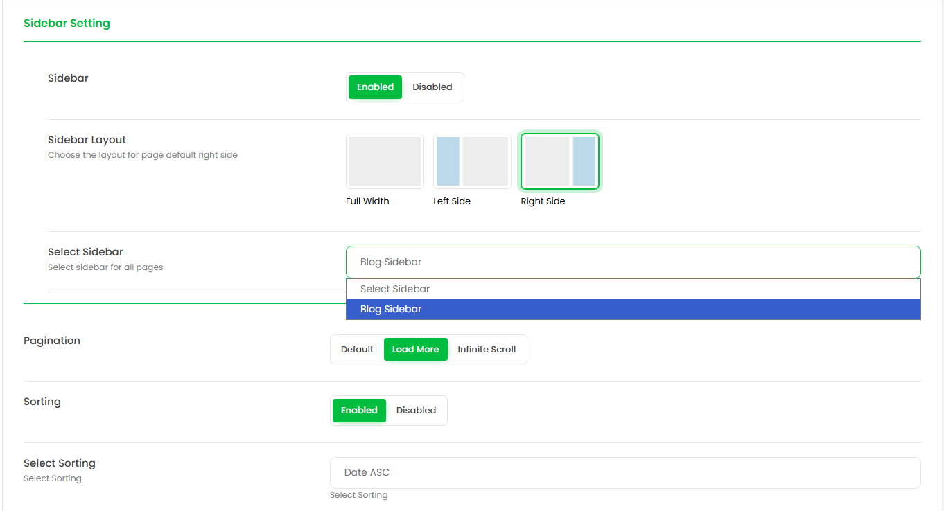The width and height of the screenshot is (944, 511).
Task: Click the "Sidebar Layout" field label
Action: click(x=87, y=140)
